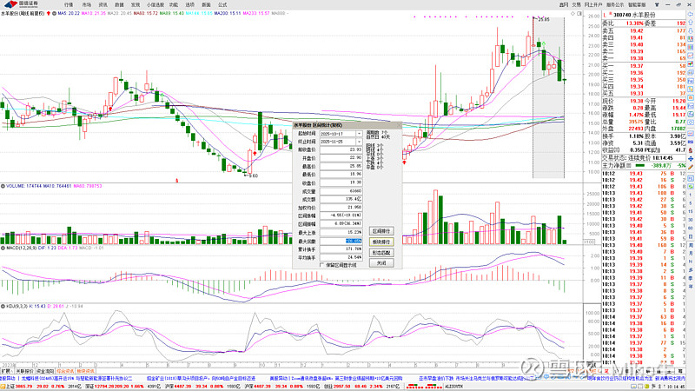
Task: Open the 资讯 menu
Action: click(103, 4)
